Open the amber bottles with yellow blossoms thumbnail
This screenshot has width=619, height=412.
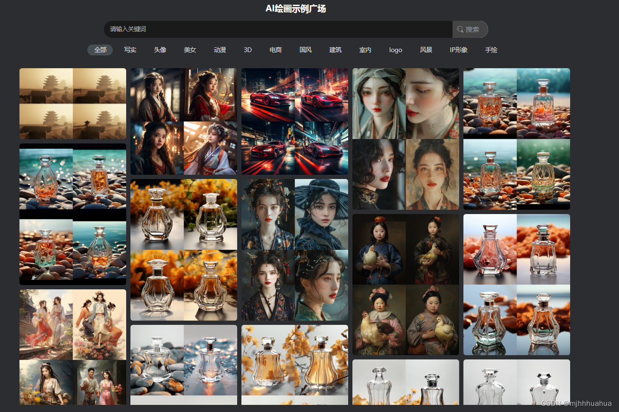pyautogui.click(x=295, y=365)
